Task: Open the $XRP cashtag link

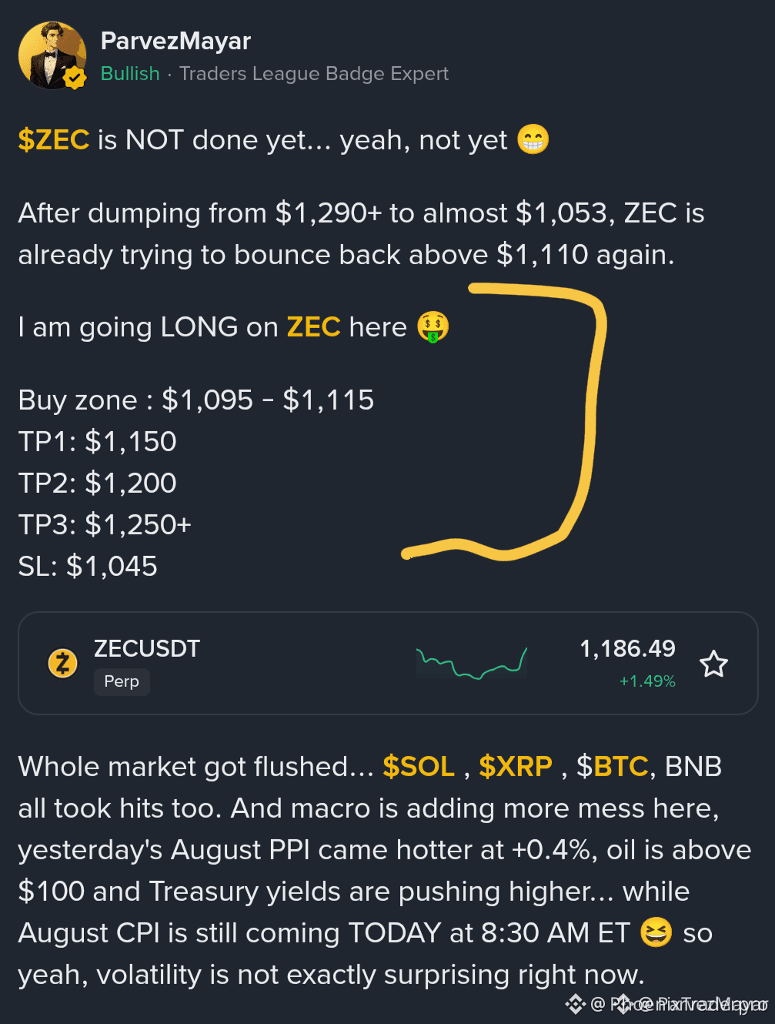Action: (516, 767)
